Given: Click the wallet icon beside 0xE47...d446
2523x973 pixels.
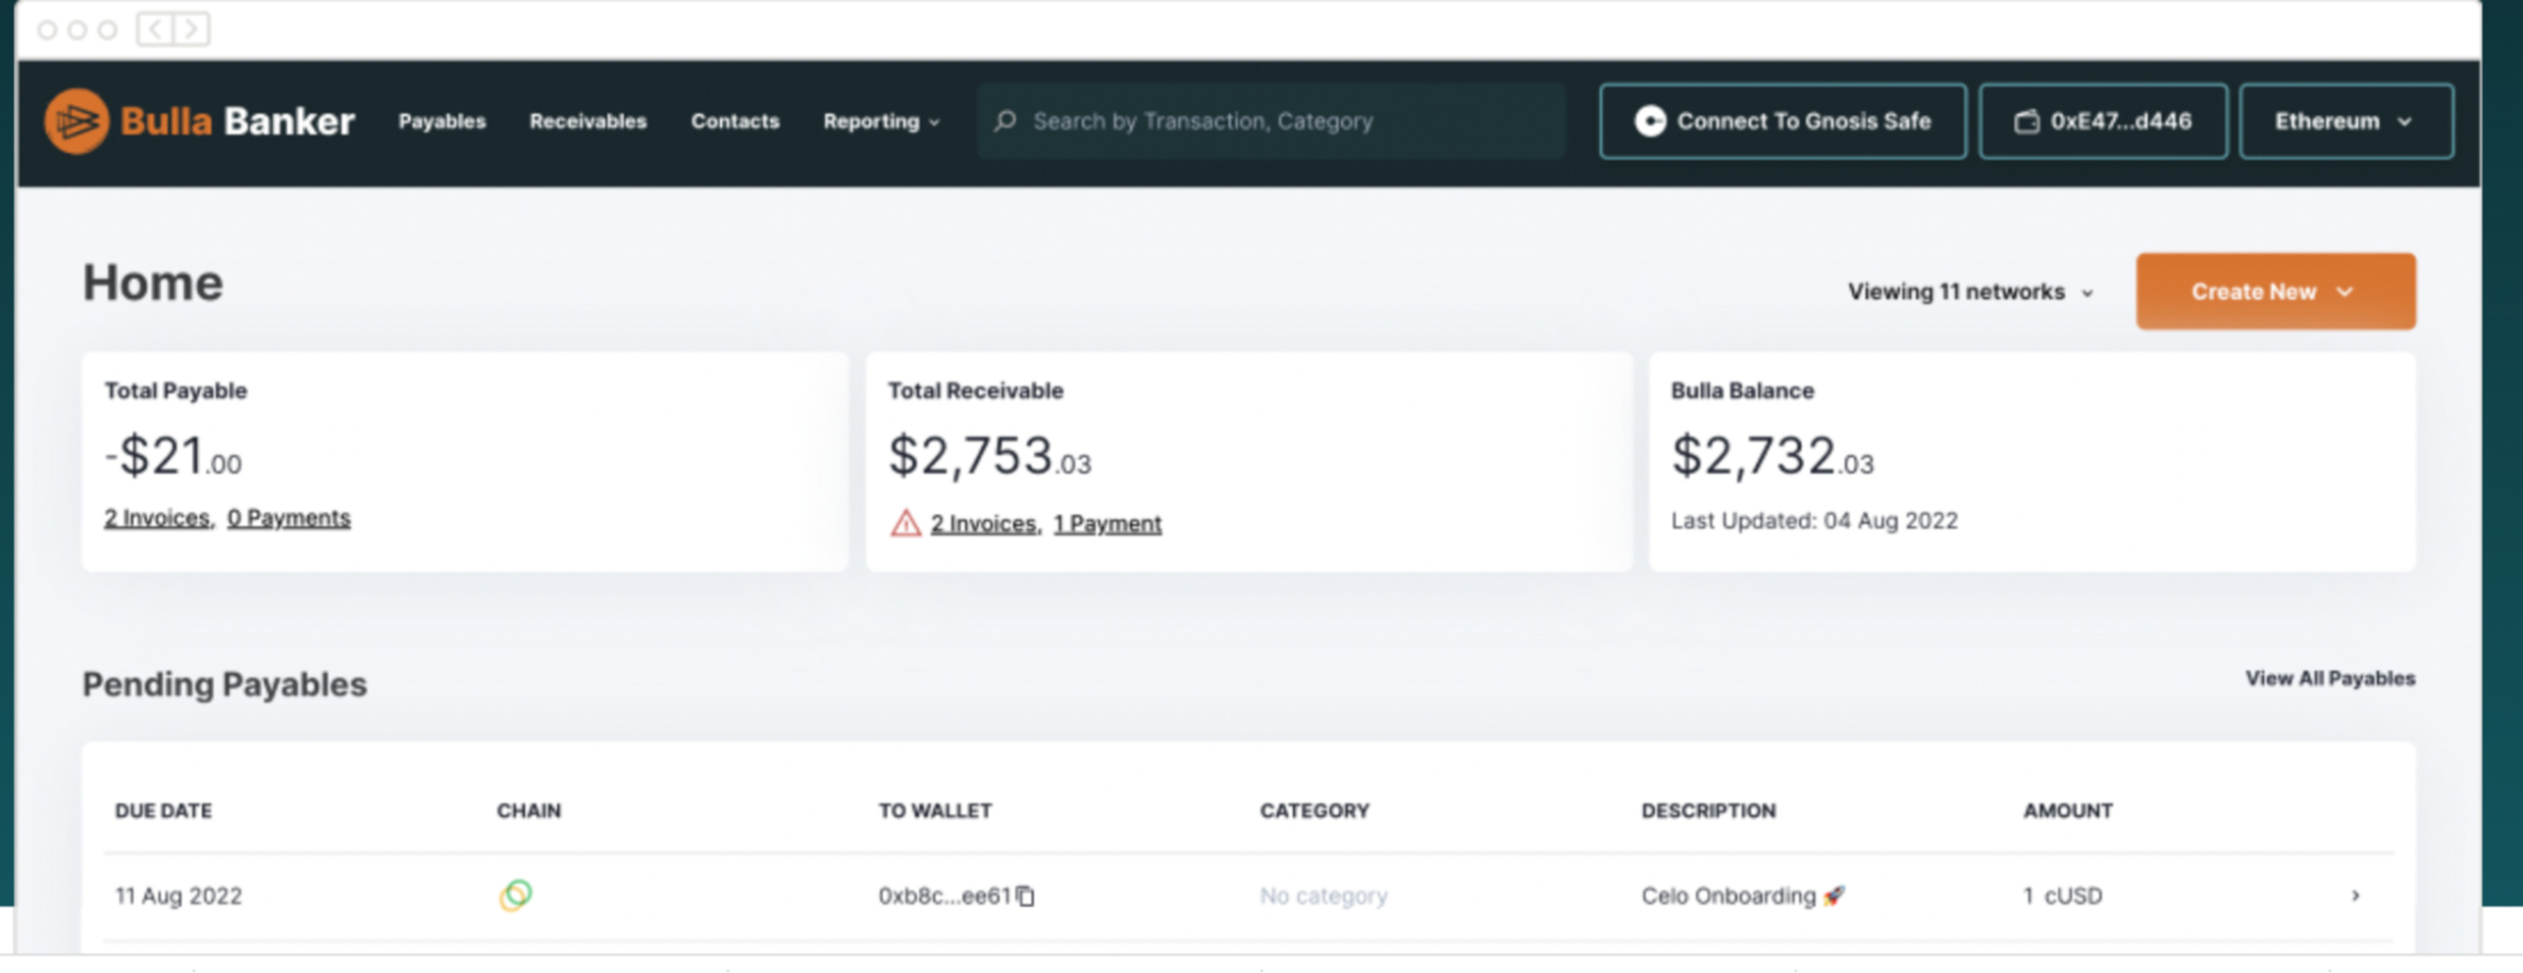Looking at the screenshot, I should tap(2026, 122).
